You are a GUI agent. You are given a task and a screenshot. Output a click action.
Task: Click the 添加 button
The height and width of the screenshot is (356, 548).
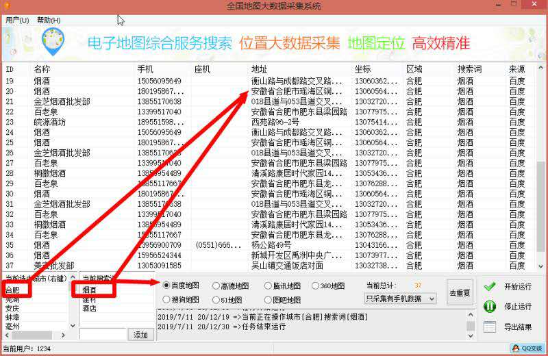140,335
